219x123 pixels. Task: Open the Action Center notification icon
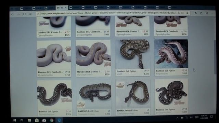point(211,117)
